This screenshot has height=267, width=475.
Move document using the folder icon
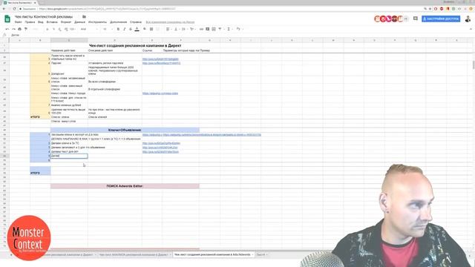coord(84,16)
